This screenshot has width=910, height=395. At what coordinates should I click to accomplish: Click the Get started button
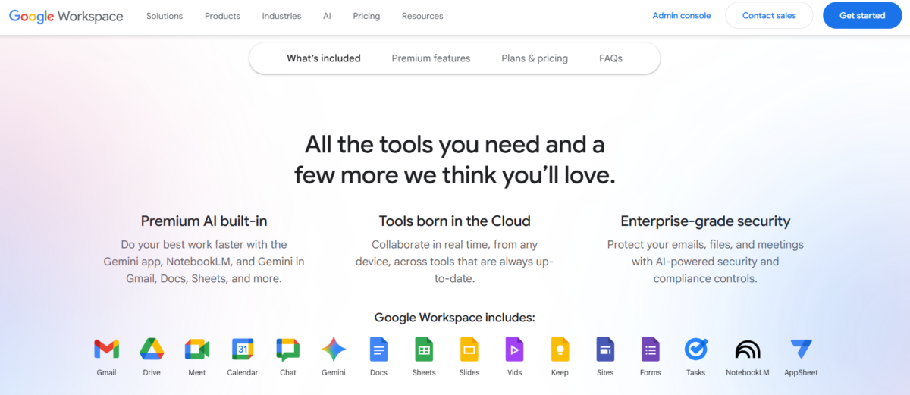[862, 15]
